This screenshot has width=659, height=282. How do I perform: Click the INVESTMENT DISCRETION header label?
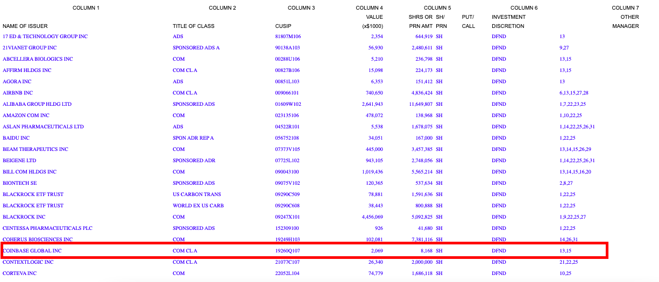point(508,21)
